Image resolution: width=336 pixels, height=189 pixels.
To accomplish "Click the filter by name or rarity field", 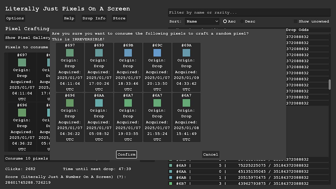I will (249, 13).
